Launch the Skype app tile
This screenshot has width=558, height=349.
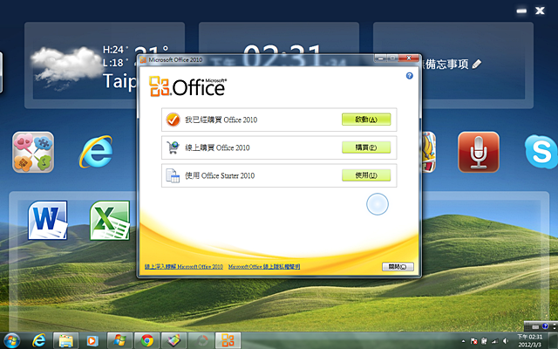pyautogui.click(x=541, y=152)
